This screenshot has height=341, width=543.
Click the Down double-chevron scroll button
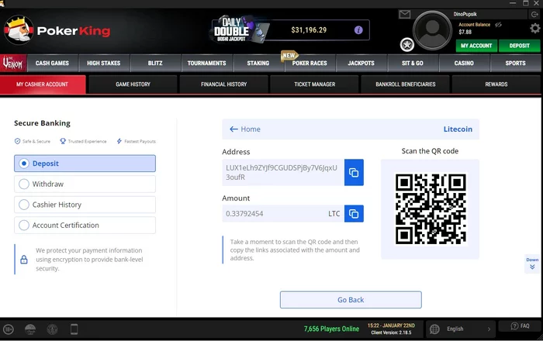coord(532,263)
